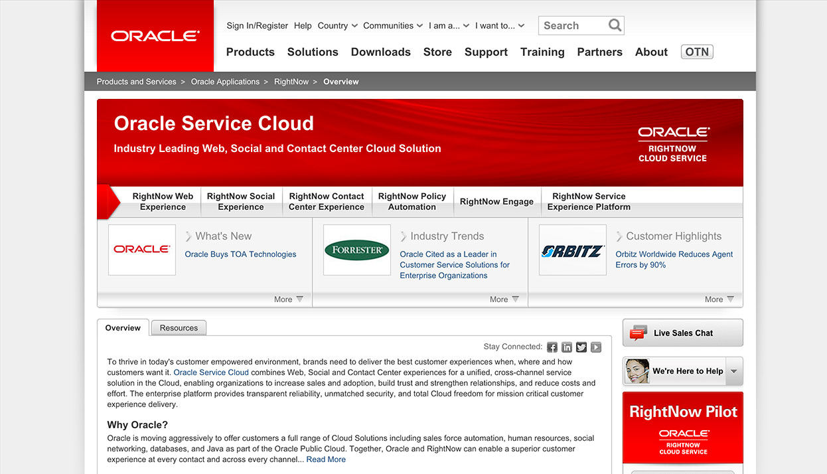This screenshot has height=474, width=827.
Task: Open the I want to... menu
Action: [x=500, y=25]
